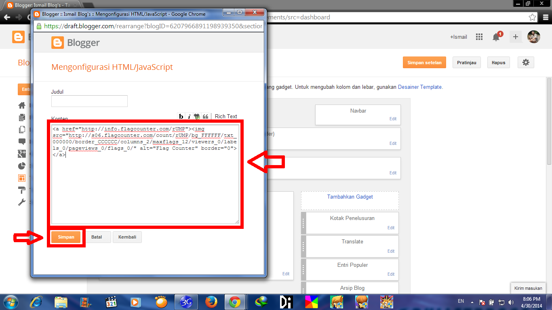Bookmark page with the star icon in Chrome
Screen dimensions: 552x310
(x=533, y=17)
